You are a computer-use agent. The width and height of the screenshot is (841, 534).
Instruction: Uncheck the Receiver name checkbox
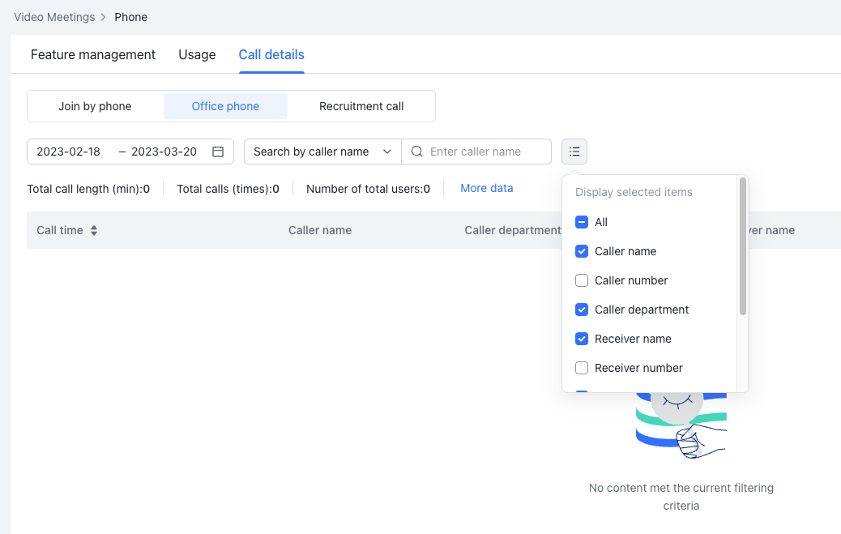582,339
